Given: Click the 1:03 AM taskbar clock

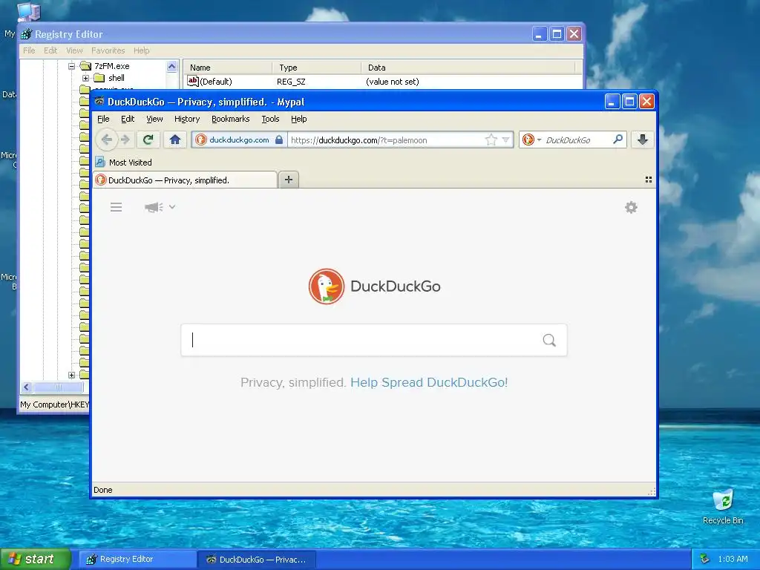Looking at the screenshot, I should coord(733,560).
